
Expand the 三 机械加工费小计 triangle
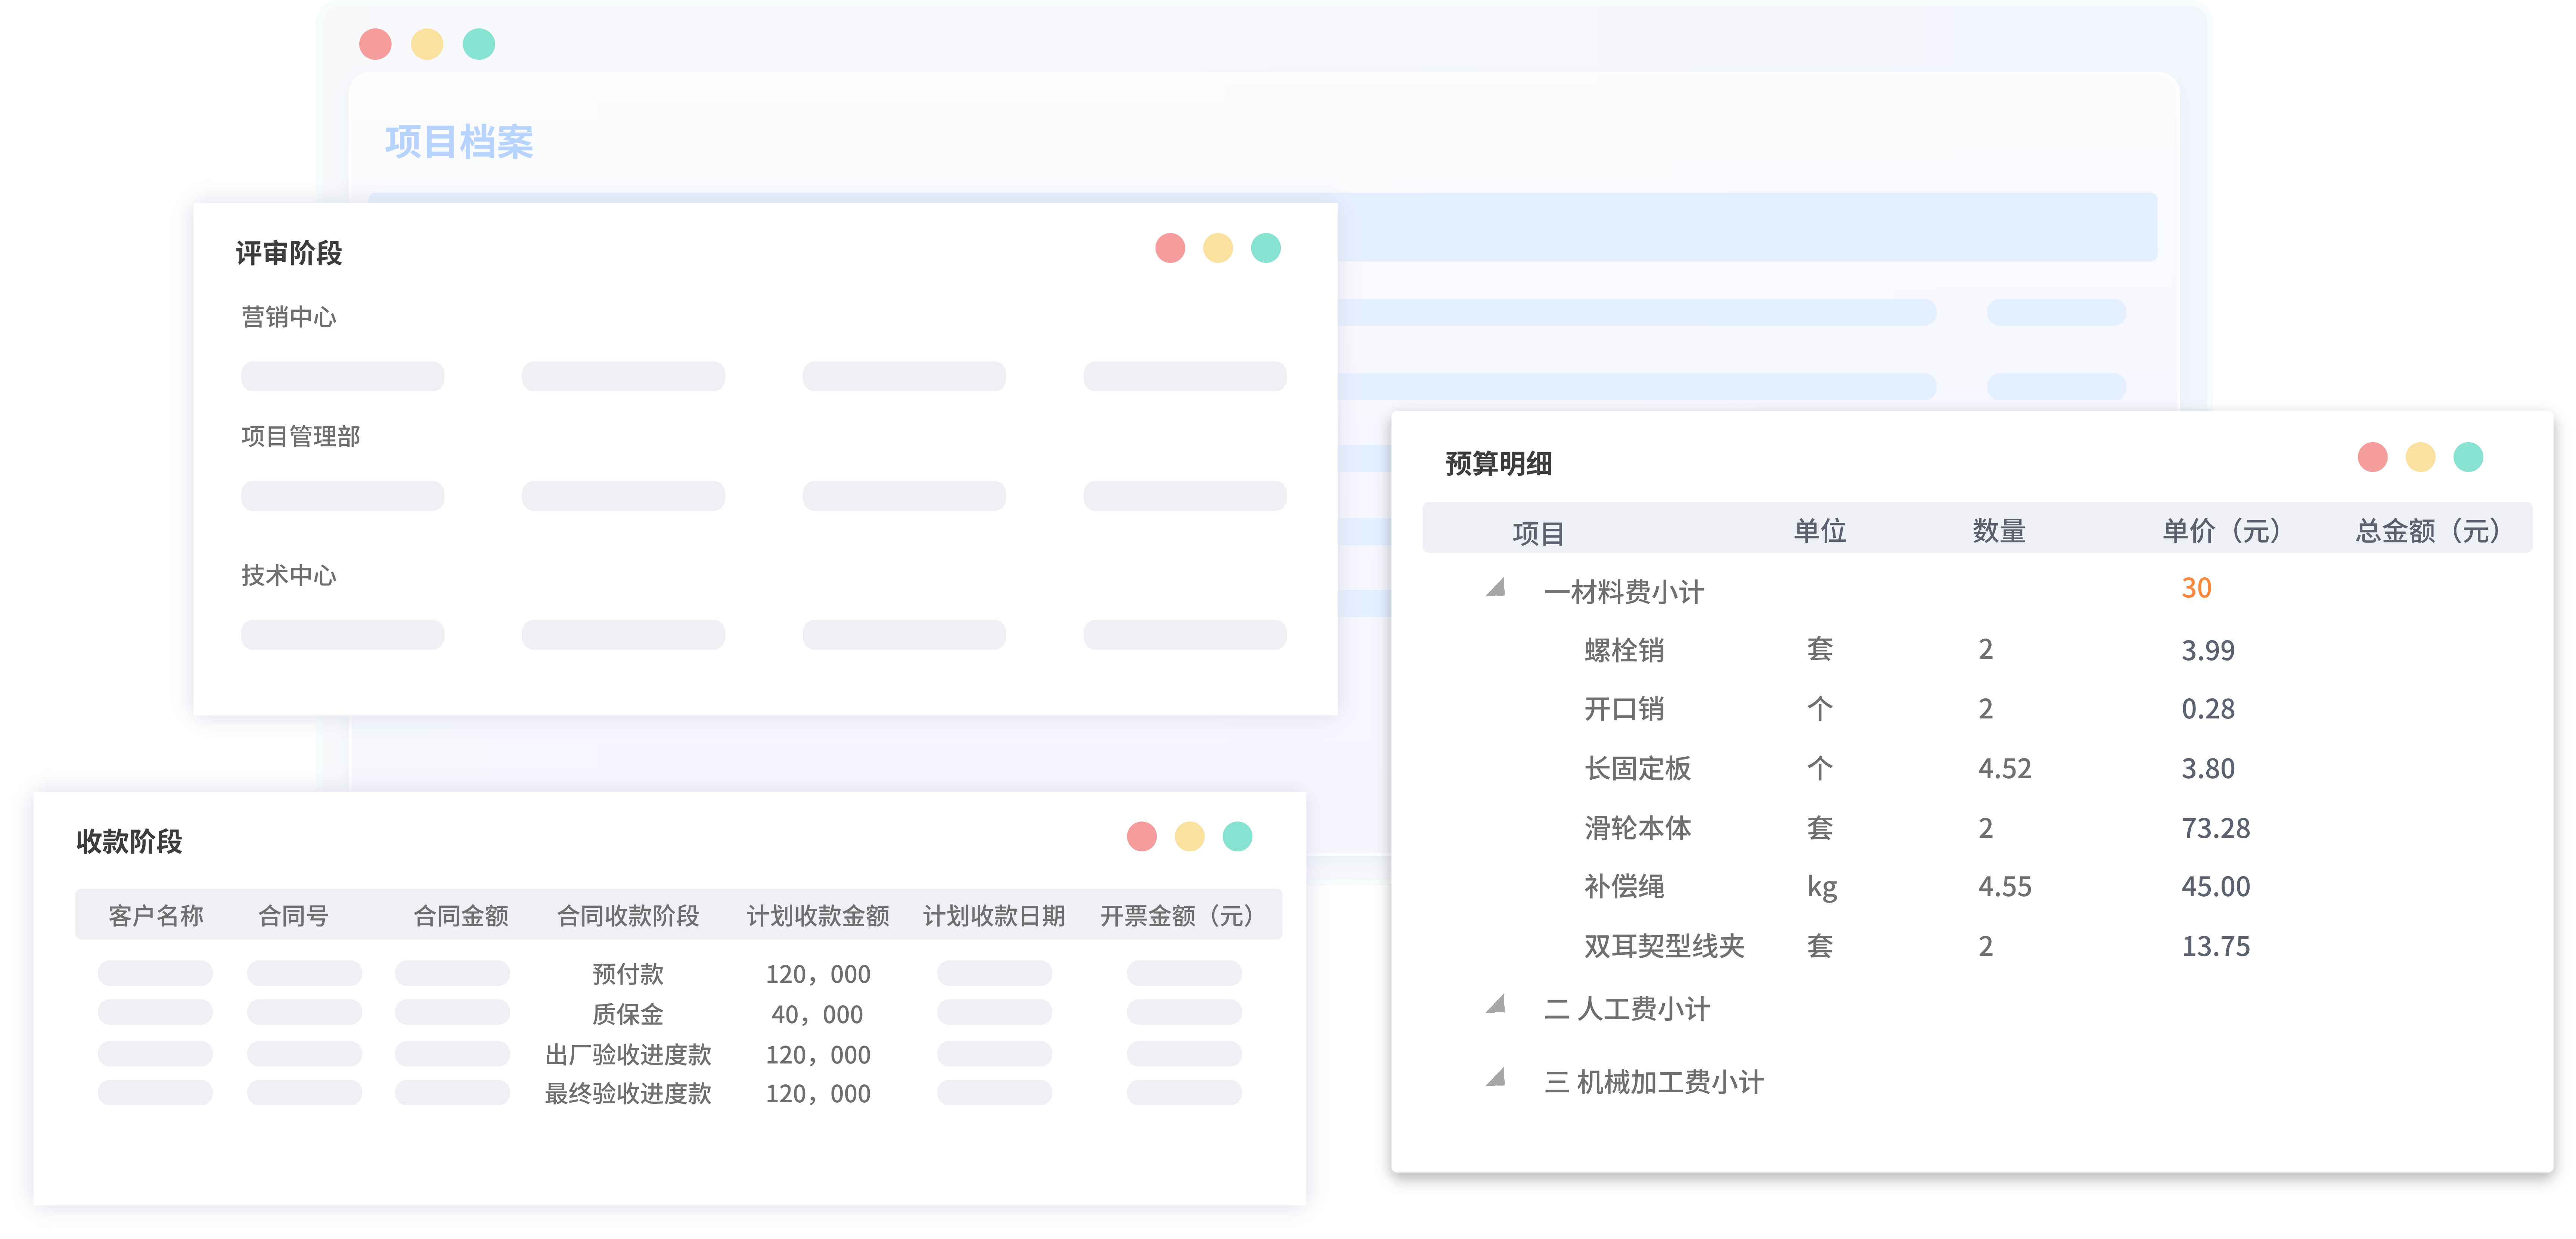point(1496,1077)
